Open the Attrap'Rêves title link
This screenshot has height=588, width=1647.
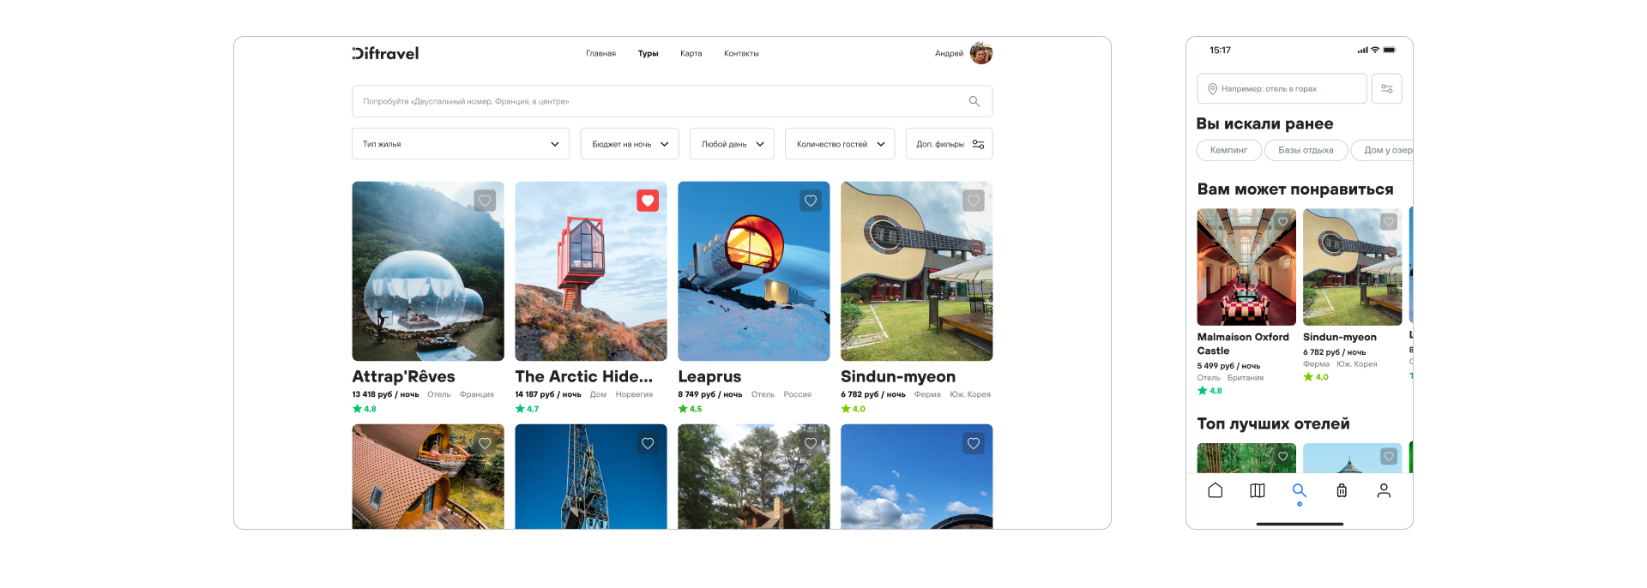click(x=403, y=376)
